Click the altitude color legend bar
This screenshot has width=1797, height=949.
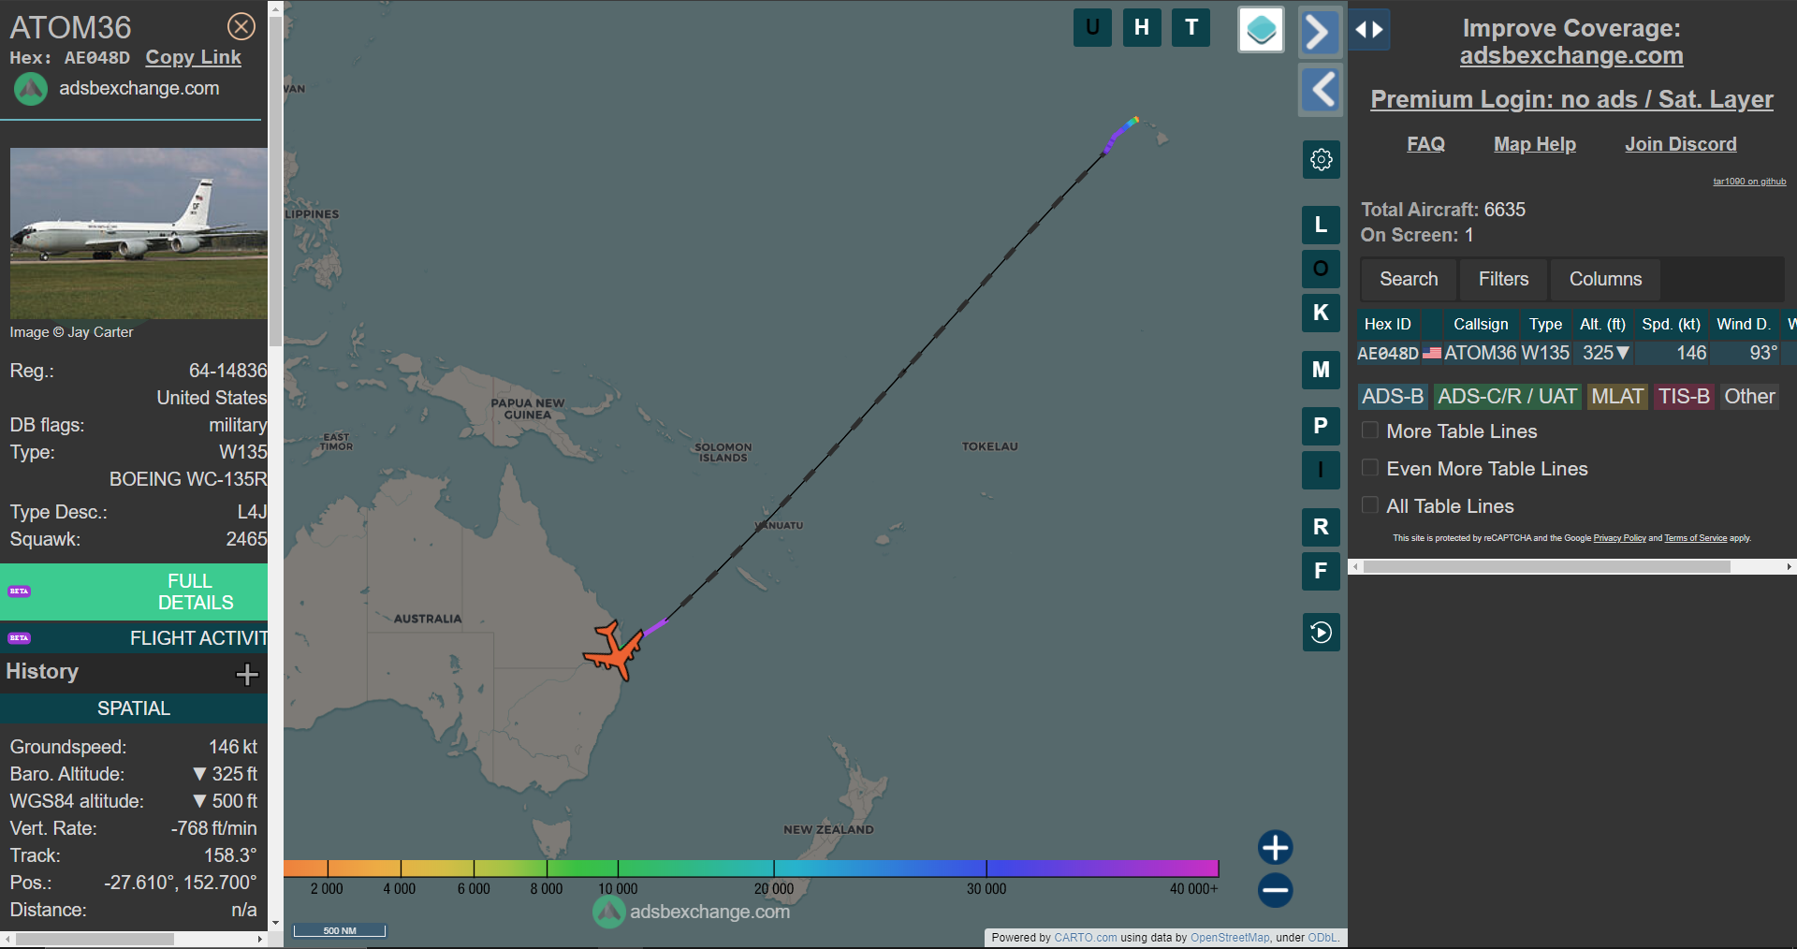coord(751,869)
